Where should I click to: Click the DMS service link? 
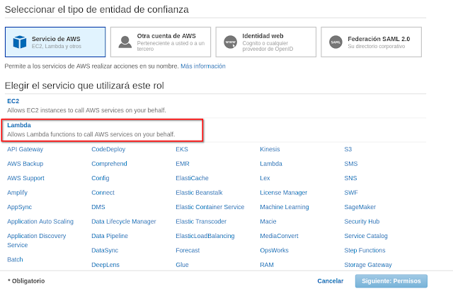click(98, 207)
